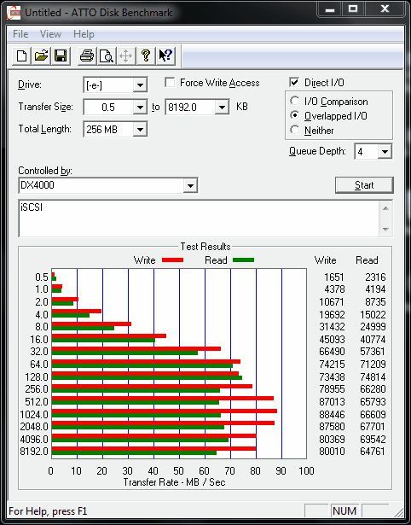Click the New document toolbar icon
This screenshot has height=525, width=411.
[21, 55]
